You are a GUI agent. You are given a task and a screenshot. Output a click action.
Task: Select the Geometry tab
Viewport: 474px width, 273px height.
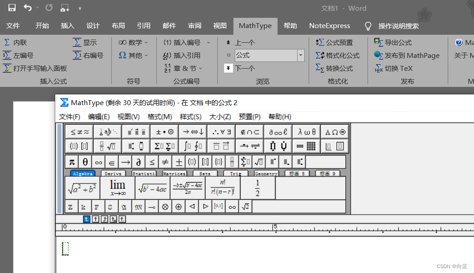266,174
